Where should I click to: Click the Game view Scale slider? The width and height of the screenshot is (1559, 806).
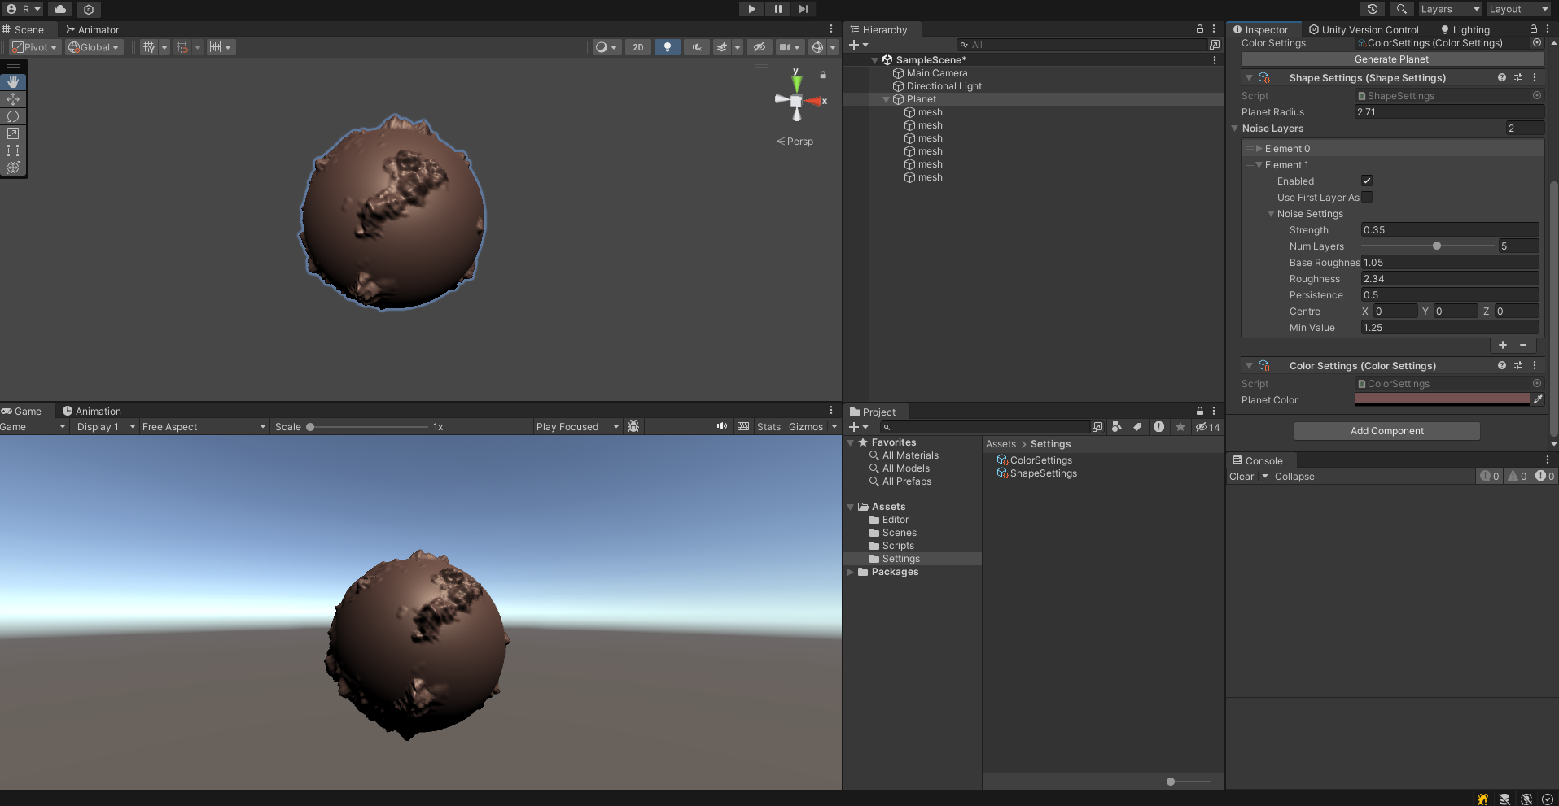click(367, 426)
